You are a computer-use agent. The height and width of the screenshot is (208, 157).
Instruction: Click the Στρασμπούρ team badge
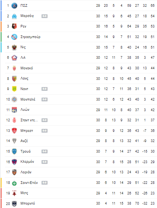click(x=14, y=37)
